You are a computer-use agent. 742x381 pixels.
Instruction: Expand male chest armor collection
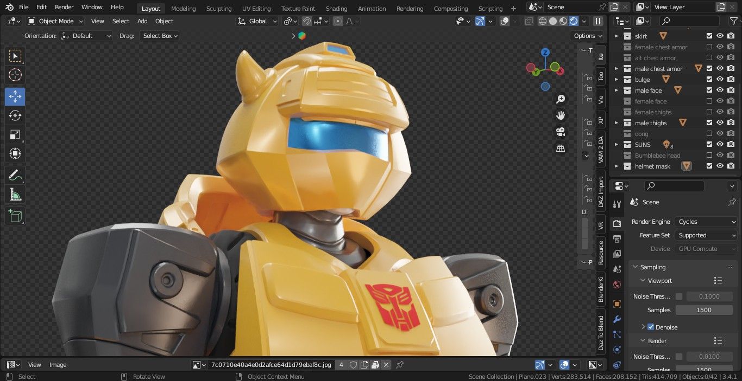[x=617, y=69]
